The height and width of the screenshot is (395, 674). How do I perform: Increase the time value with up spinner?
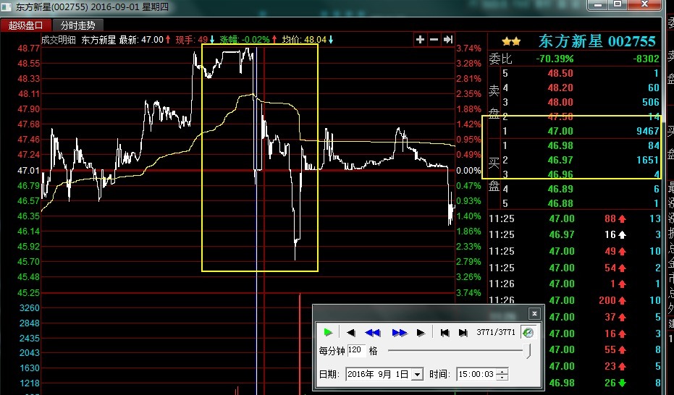502,371
